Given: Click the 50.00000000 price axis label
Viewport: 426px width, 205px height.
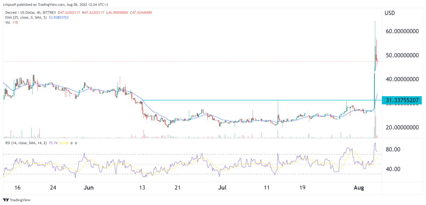Looking at the screenshot, I should (402, 55).
